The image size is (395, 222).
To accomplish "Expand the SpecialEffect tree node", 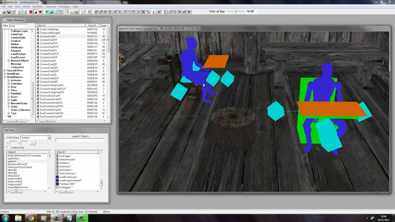I will coord(5,71).
